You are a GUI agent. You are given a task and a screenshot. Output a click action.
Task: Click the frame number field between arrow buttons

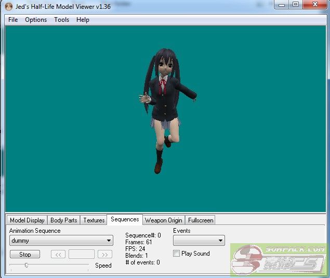(x=82, y=254)
